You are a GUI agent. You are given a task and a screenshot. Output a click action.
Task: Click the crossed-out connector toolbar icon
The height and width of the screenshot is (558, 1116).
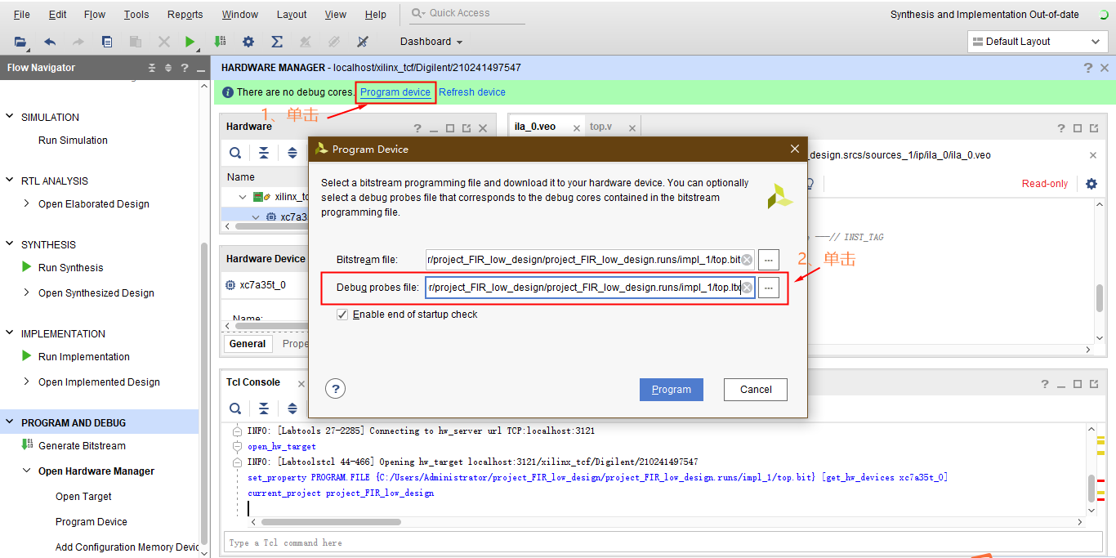click(363, 42)
